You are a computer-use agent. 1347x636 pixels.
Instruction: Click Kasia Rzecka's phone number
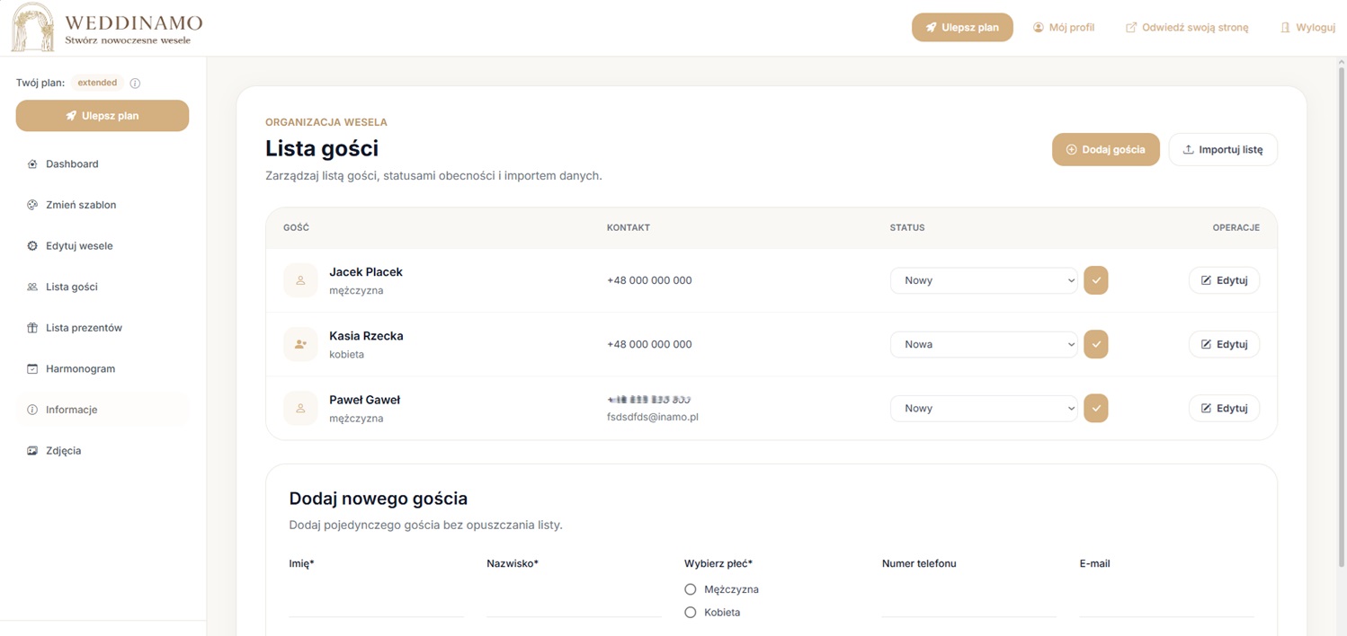(649, 344)
